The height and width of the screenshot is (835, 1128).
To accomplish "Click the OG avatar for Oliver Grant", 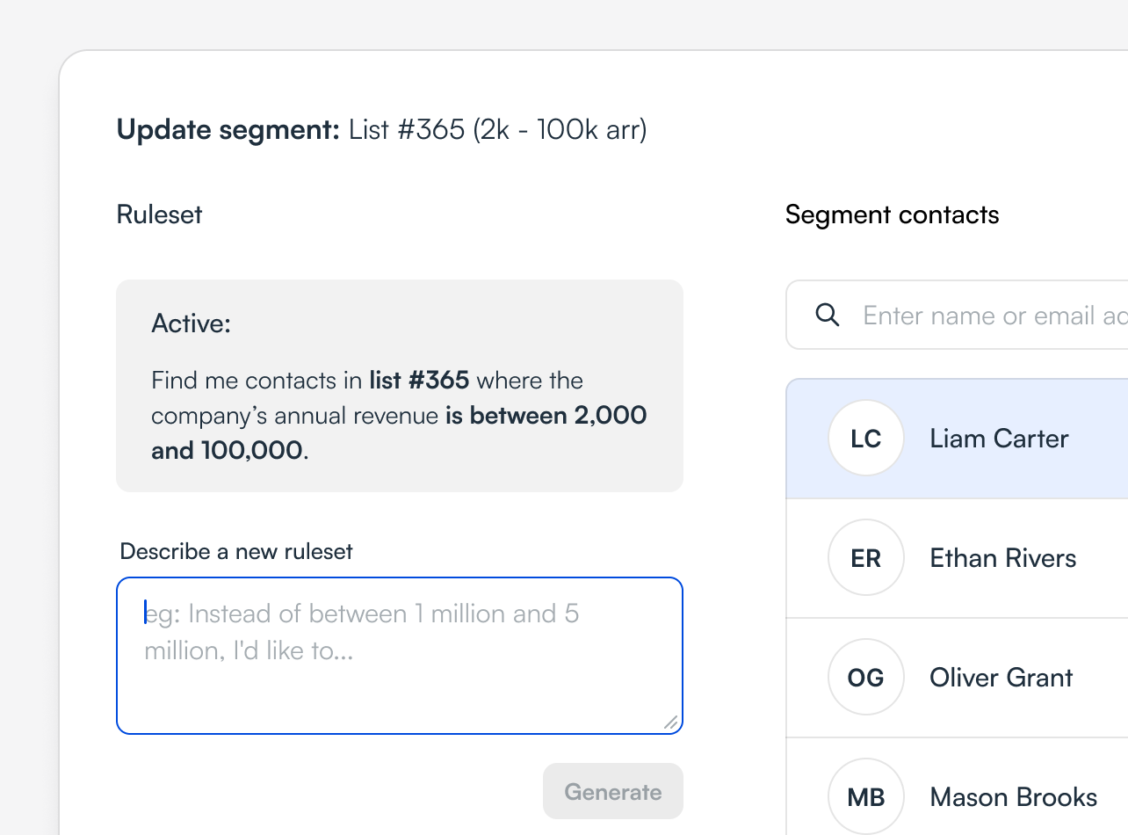I will pos(866,677).
